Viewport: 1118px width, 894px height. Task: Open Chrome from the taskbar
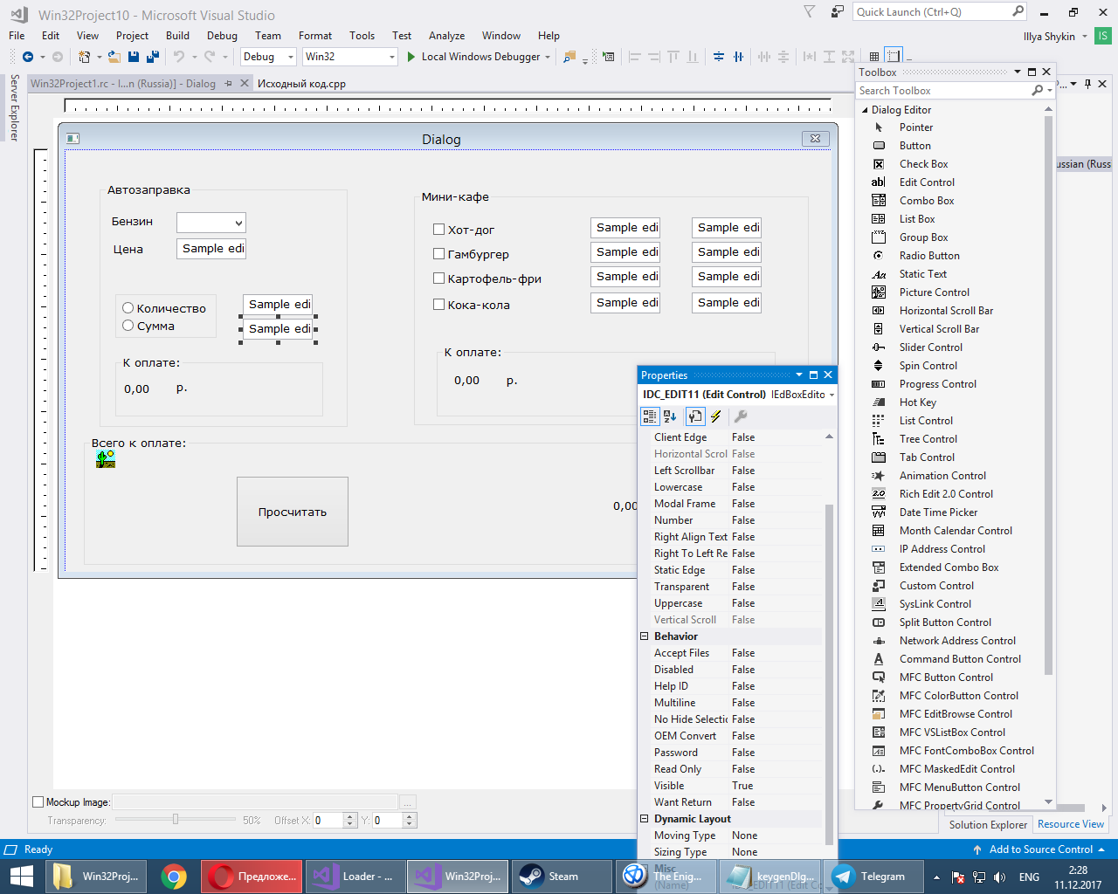click(174, 877)
